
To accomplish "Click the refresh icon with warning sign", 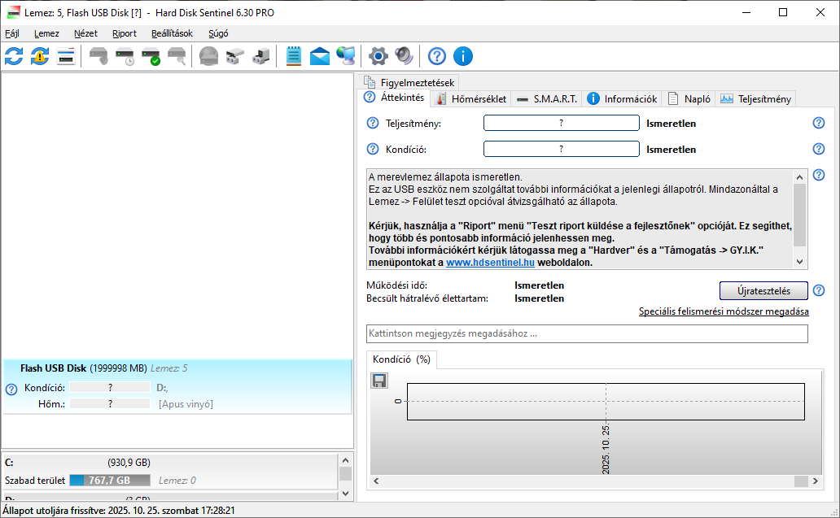I will point(40,56).
